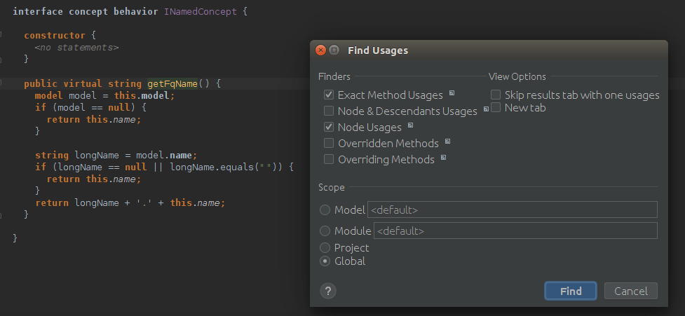Select the Model scope radio button
This screenshot has width=685, height=316.
tap(325, 209)
